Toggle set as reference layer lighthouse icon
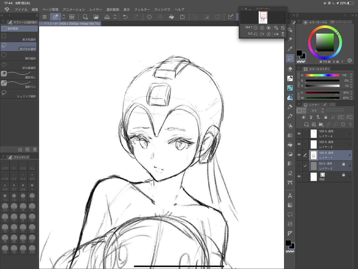 coord(311,117)
